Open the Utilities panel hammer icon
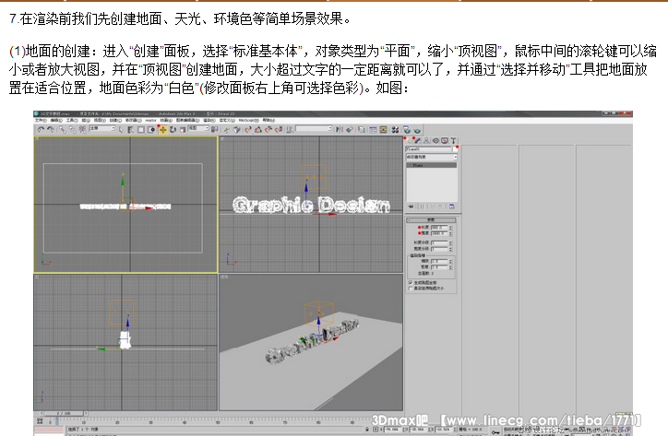 pos(453,140)
